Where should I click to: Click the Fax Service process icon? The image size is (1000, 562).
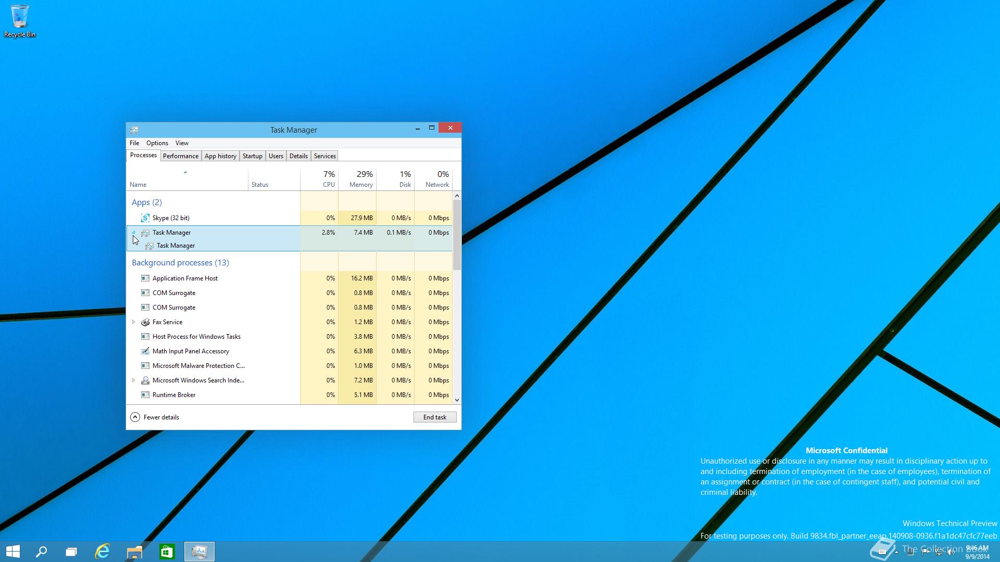point(145,322)
